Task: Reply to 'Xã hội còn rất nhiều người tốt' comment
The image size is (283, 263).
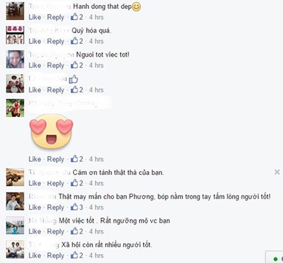Action: point(55,255)
